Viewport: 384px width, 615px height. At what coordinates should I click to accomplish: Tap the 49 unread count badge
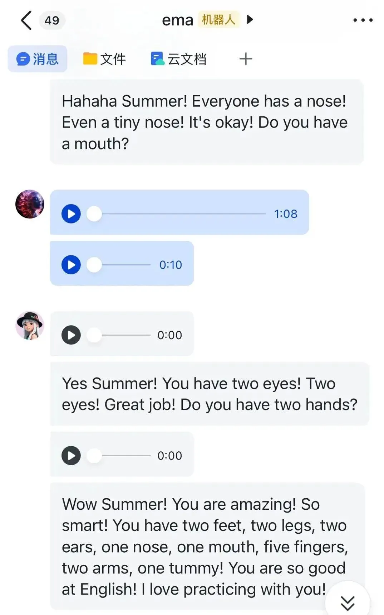tap(52, 20)
